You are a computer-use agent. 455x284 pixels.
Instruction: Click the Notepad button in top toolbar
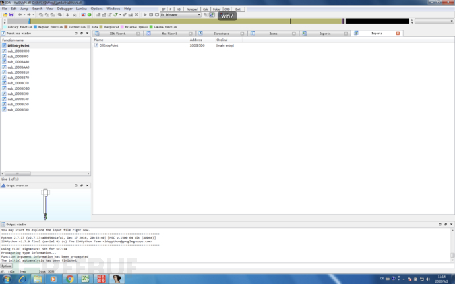(x=191, y=9)
